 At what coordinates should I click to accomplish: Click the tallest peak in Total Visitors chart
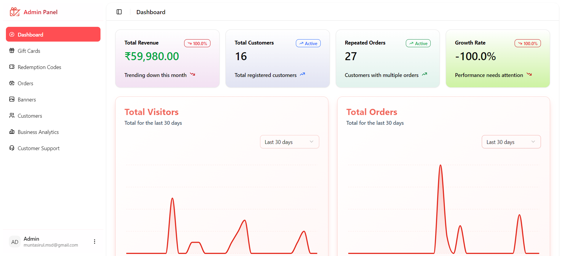tap(172, 198)
